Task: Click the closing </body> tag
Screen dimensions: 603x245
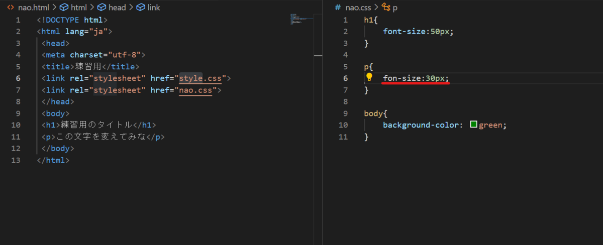Action: point(58,149)
